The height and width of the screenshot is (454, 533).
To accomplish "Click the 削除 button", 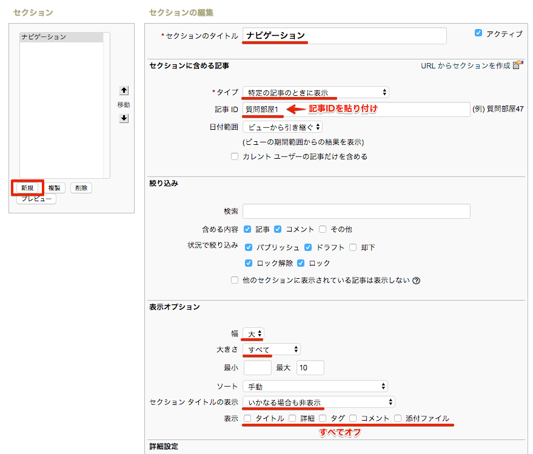I will (x=81, y=188).
